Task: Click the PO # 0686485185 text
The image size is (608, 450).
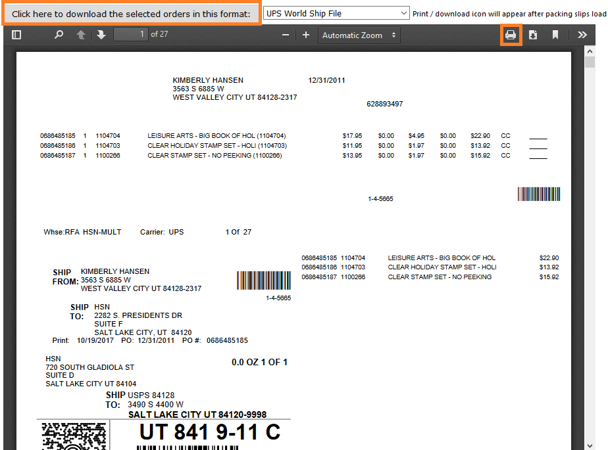Action: pos(215,340)
